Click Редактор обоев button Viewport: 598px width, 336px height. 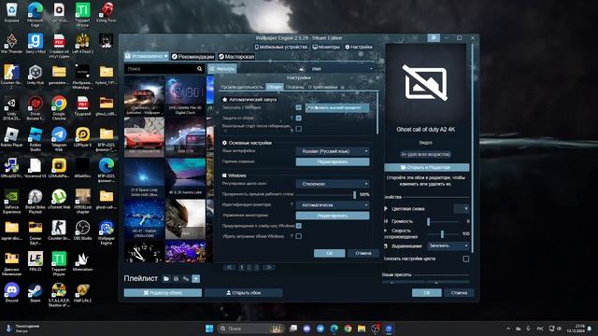[x=163, y=292]
